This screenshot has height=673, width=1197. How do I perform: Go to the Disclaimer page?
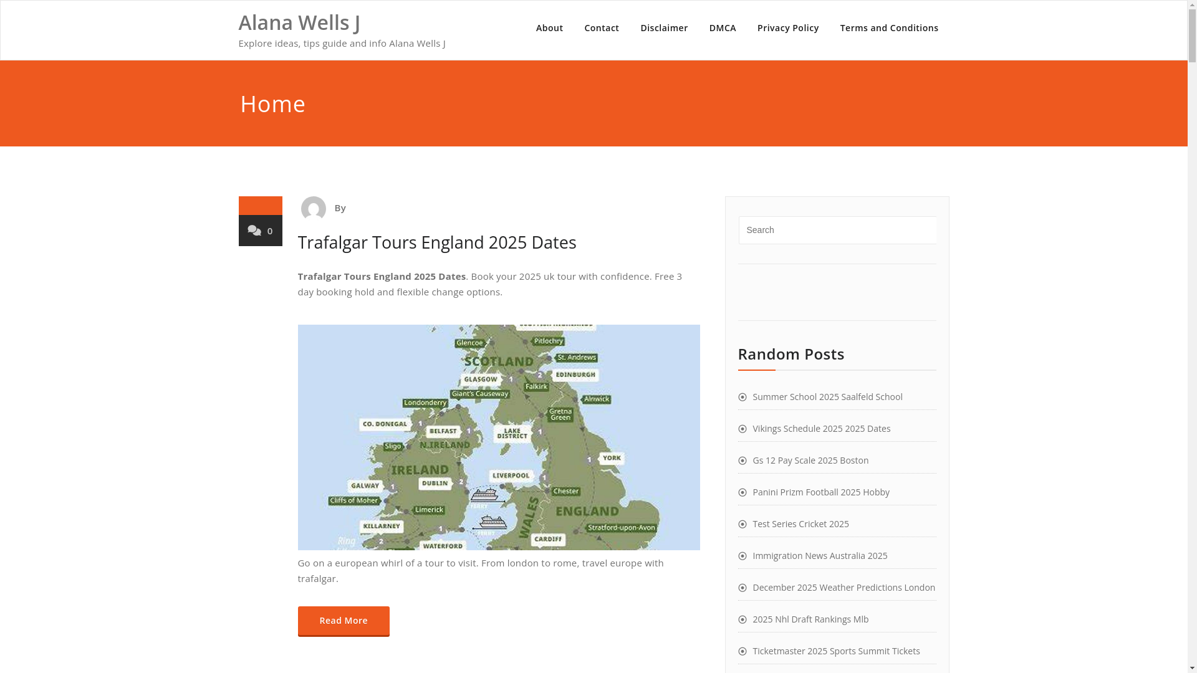click(664, 28)
